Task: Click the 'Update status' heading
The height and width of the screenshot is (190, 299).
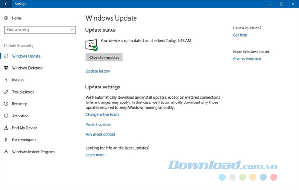Action: click(100, 30)
